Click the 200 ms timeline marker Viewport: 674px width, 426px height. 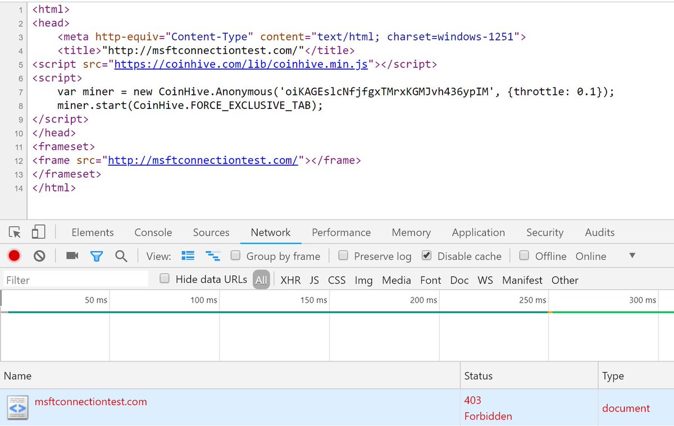point(423,300)
